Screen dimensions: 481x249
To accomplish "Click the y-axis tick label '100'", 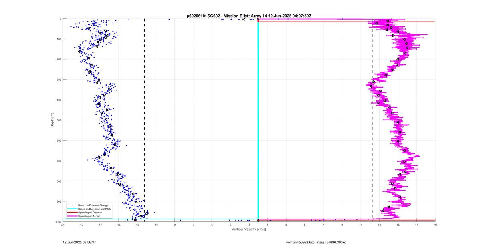I will pyautogui.click(x=59, y=39).
